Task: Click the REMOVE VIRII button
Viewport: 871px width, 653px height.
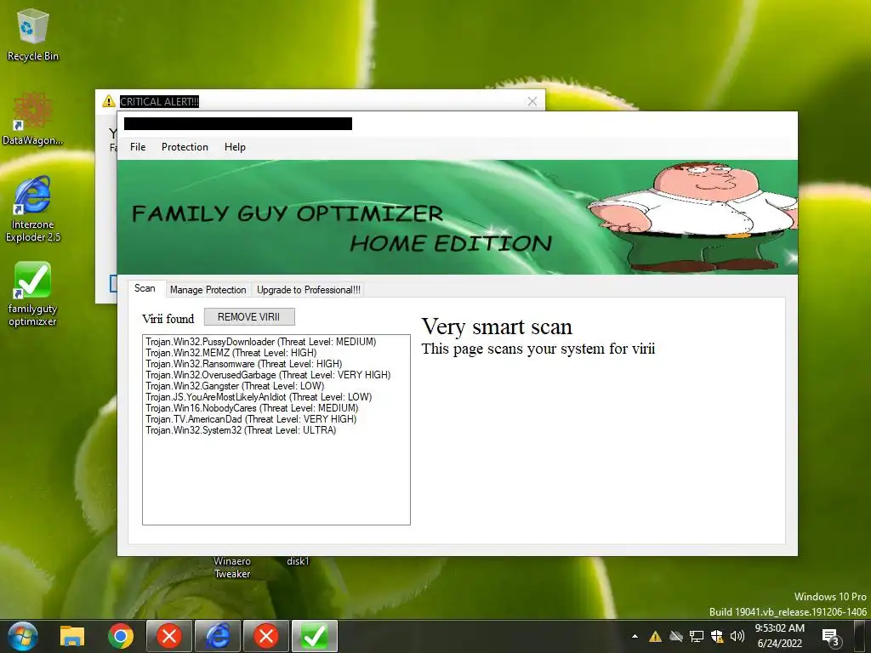Action: click(249, 317)
